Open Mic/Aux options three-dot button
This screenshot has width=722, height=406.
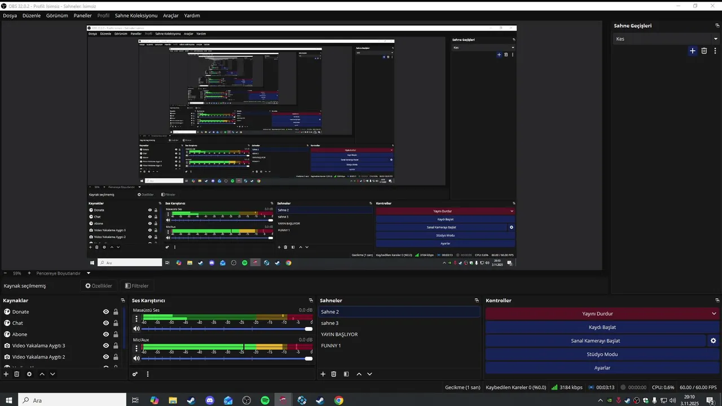coord(136,348)
